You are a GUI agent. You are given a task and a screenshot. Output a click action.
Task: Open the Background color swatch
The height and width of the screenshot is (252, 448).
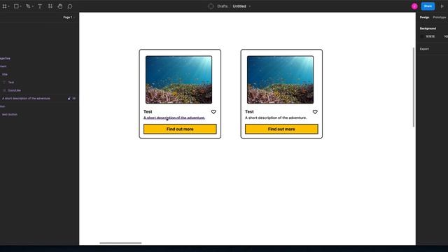coord(422,36)
